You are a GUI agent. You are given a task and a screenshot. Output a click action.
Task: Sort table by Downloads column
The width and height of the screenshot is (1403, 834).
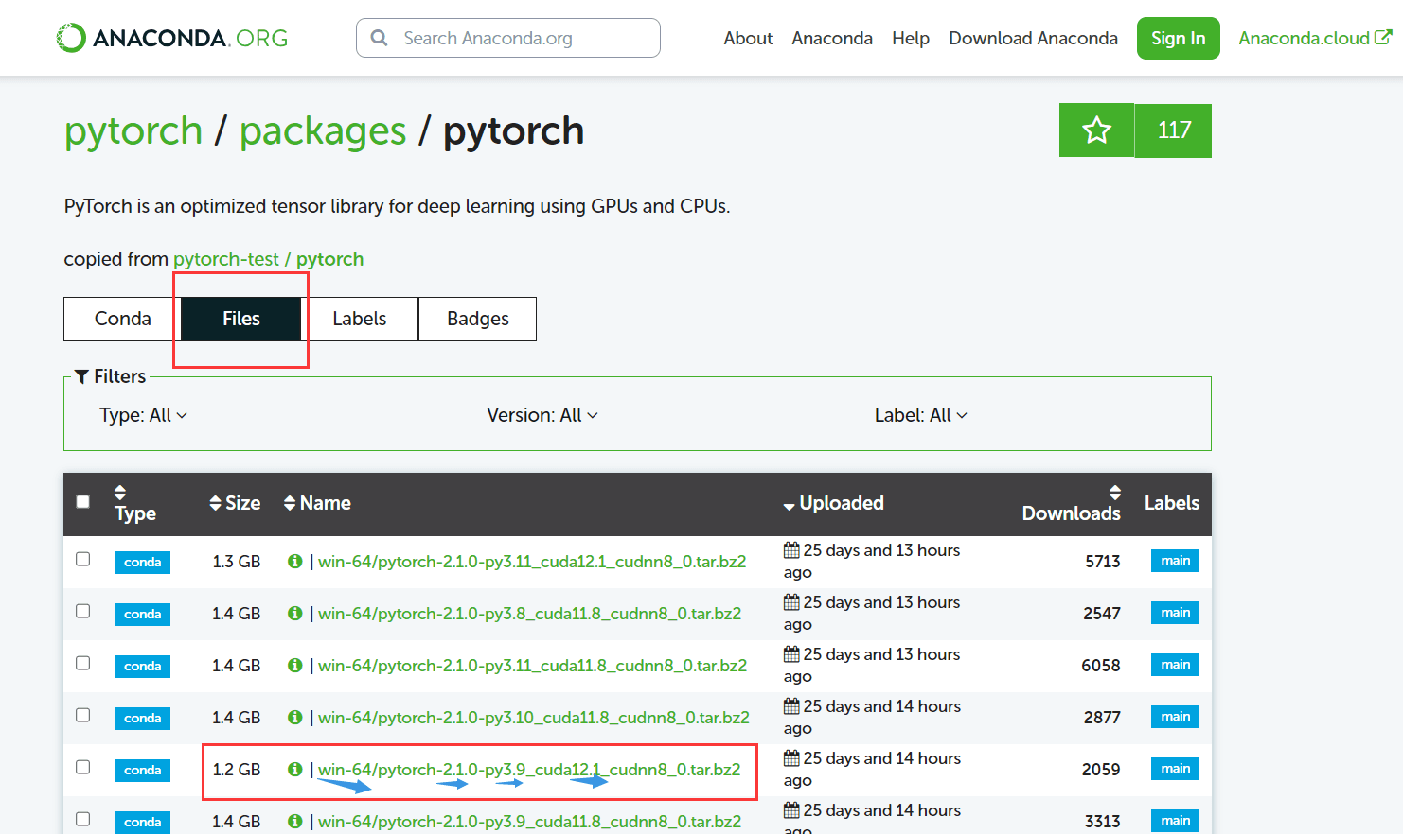[1071, 504]
